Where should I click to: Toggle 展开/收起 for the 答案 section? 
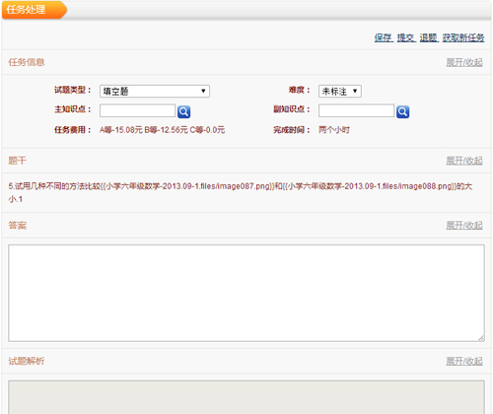[464, 226]
